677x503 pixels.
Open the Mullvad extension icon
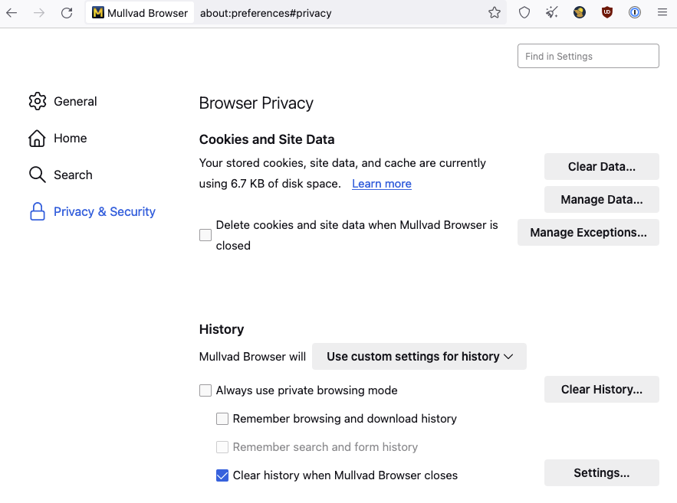pos(580,12)
